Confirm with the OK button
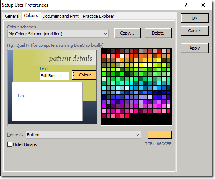This screenshot has height=179, width=215. [195, 18]
